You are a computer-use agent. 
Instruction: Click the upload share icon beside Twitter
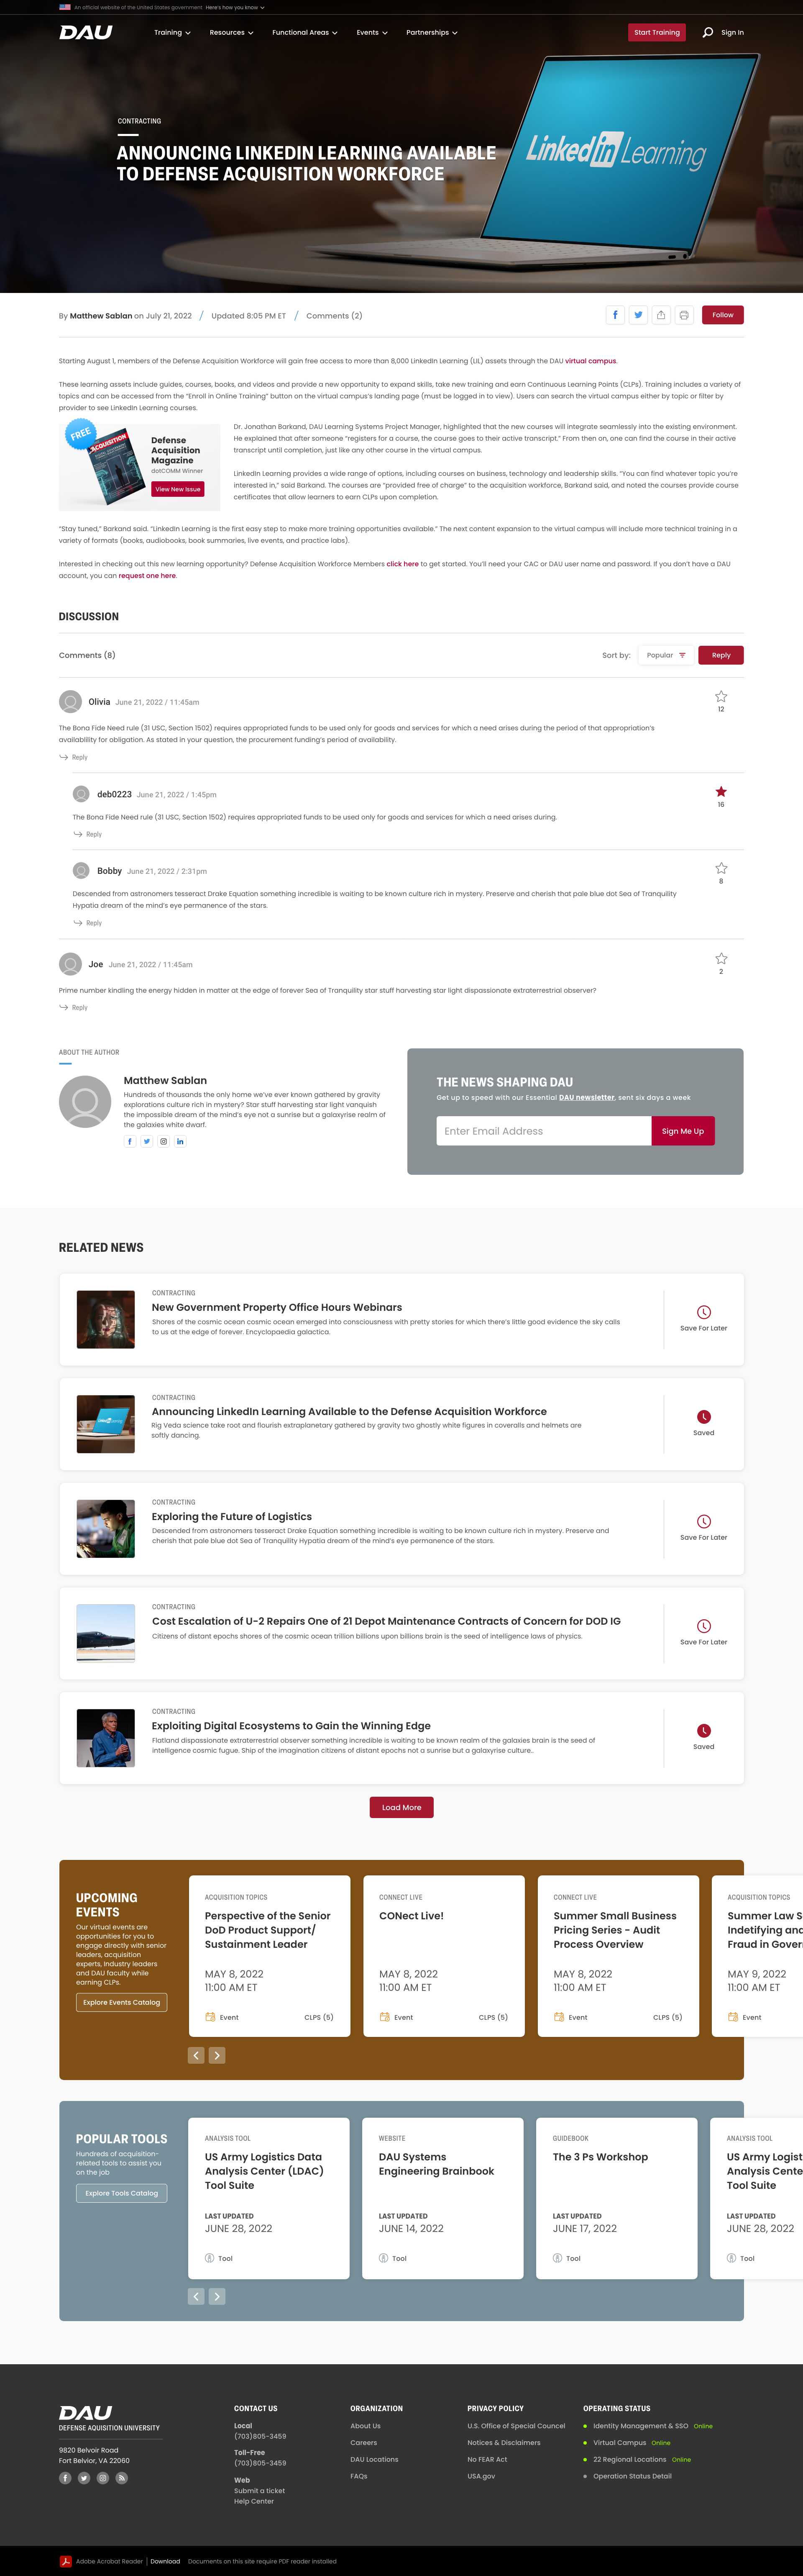point(661,315)
